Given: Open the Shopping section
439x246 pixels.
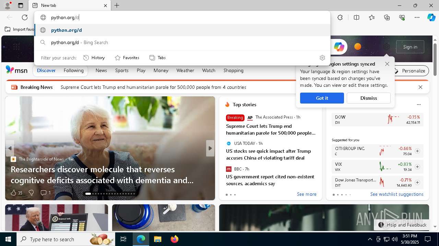Looking at the screenshot, I should (x=233, y=70).
